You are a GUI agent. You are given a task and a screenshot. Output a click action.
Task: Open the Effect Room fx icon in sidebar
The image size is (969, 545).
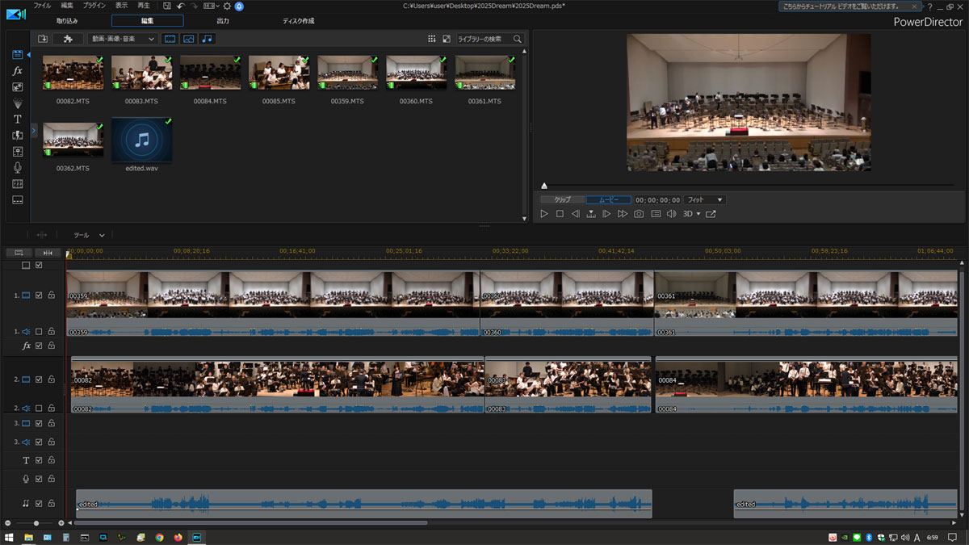pos(18,71)
